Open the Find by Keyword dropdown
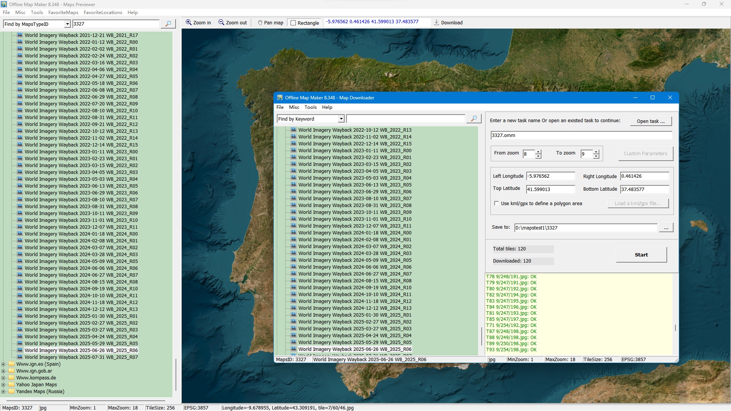731x411 pixels. pyautogui.click(x=341, y=119)
